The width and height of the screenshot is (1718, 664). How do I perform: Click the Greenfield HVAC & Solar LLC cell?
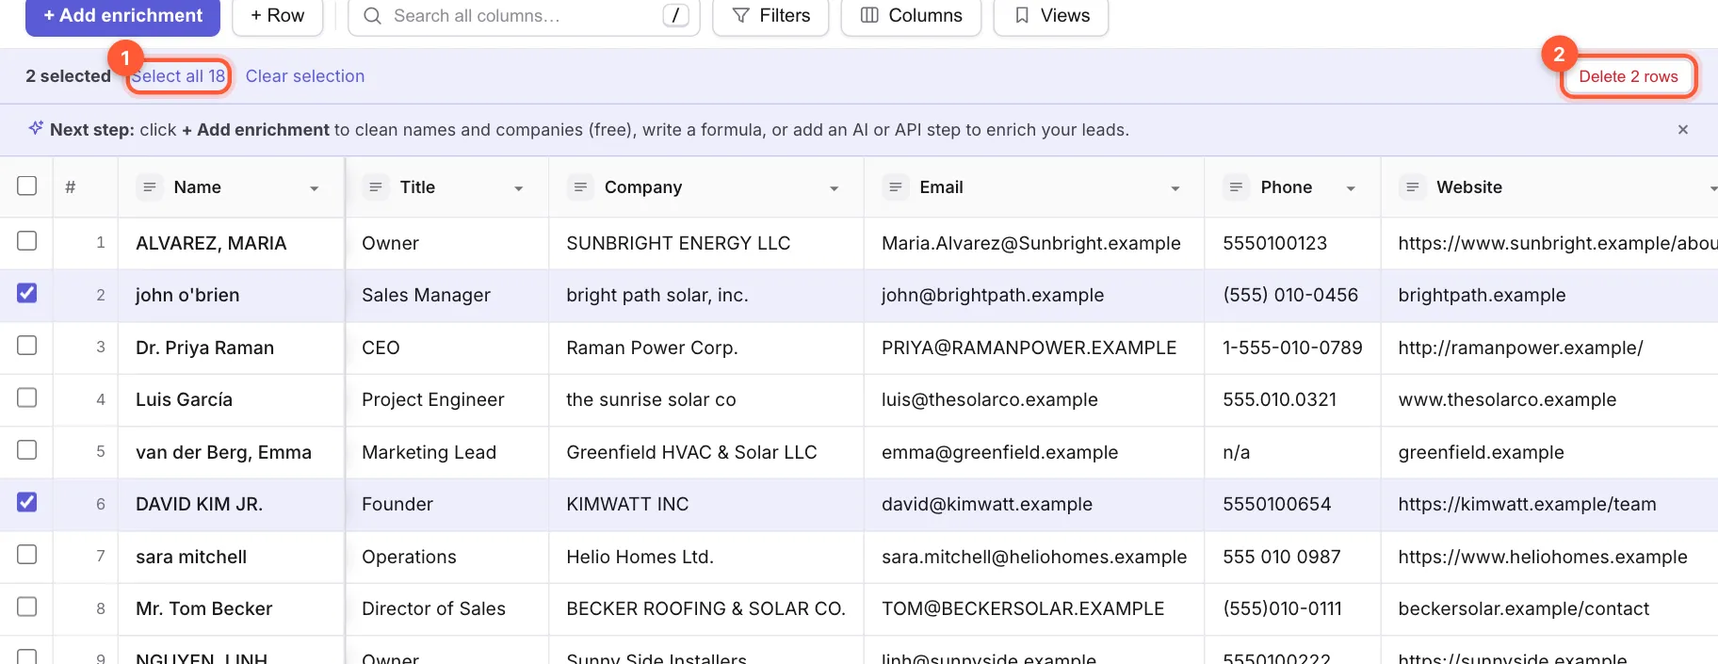[x=705, y=452]
